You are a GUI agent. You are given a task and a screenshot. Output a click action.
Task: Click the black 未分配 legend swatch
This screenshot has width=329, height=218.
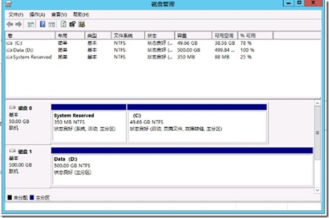click(x=9, y=197)
